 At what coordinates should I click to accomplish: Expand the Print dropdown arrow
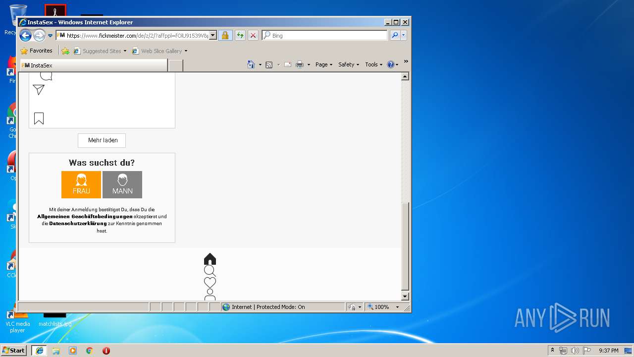coord(309,64)
